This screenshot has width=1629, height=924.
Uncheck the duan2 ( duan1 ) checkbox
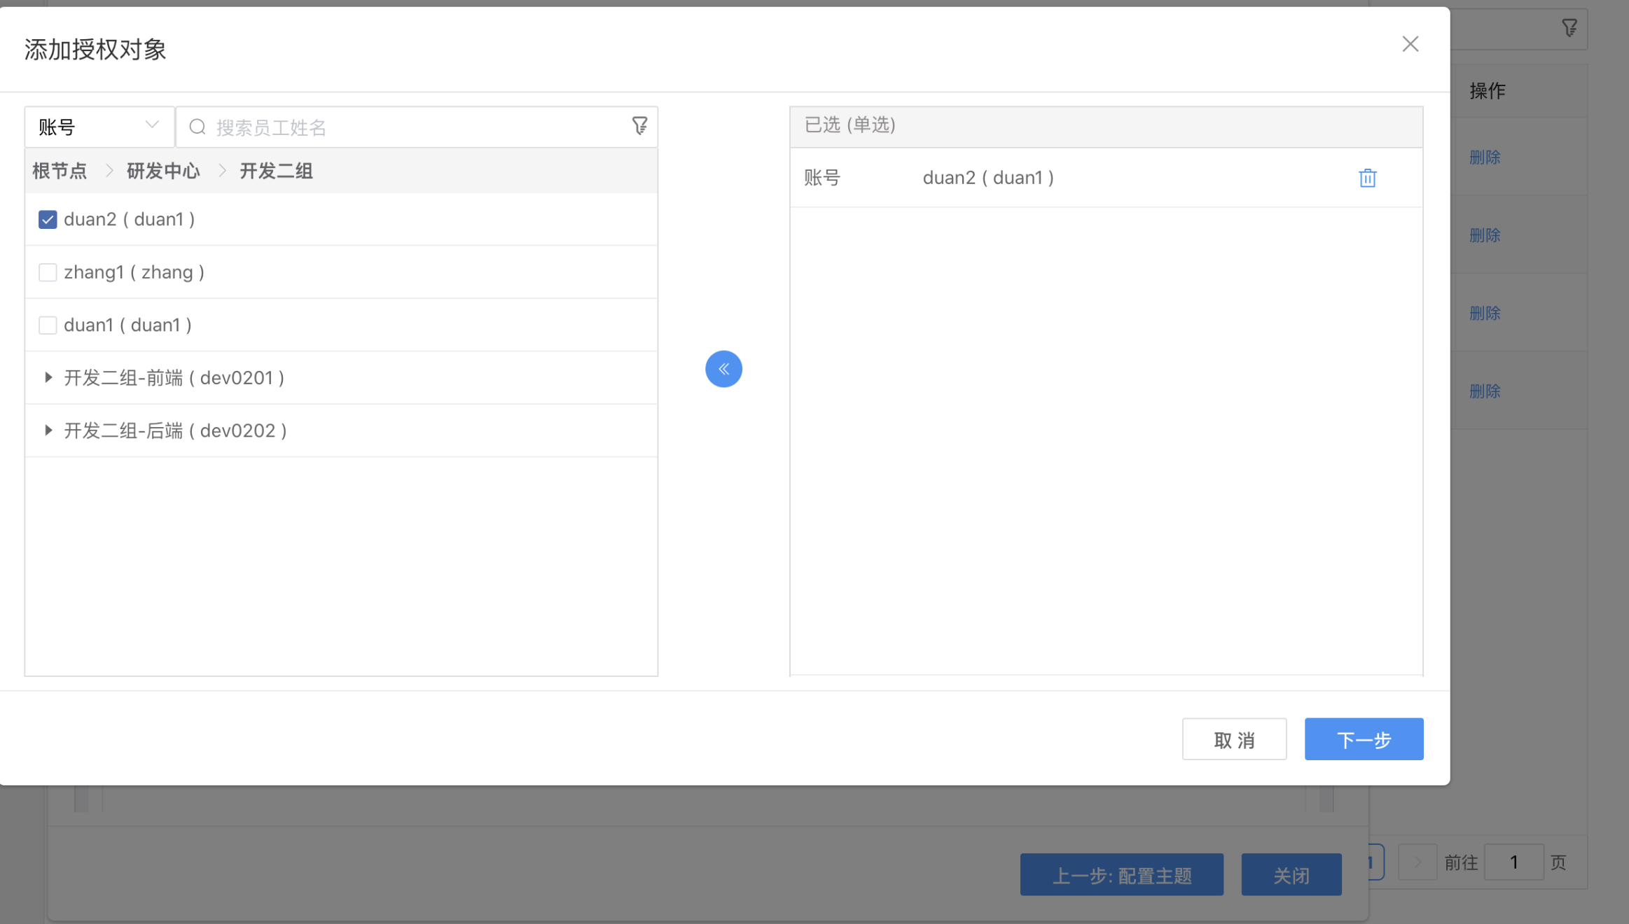[x=48, y=220]
